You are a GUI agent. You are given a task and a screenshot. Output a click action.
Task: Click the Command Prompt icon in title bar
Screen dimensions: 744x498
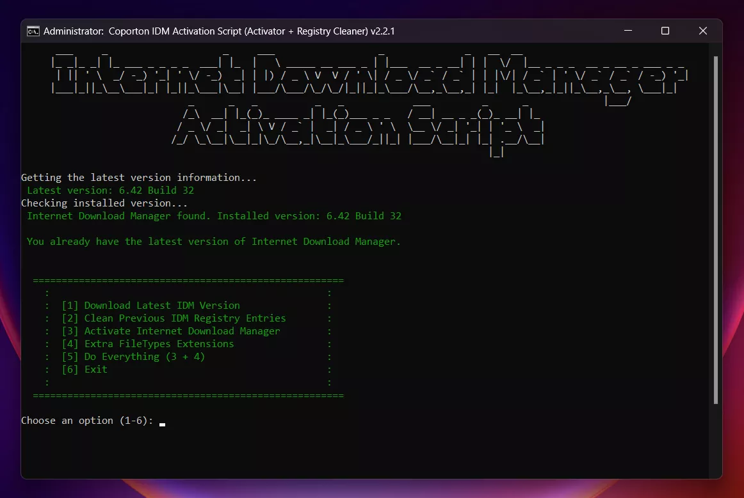click(x=32, y=31)
